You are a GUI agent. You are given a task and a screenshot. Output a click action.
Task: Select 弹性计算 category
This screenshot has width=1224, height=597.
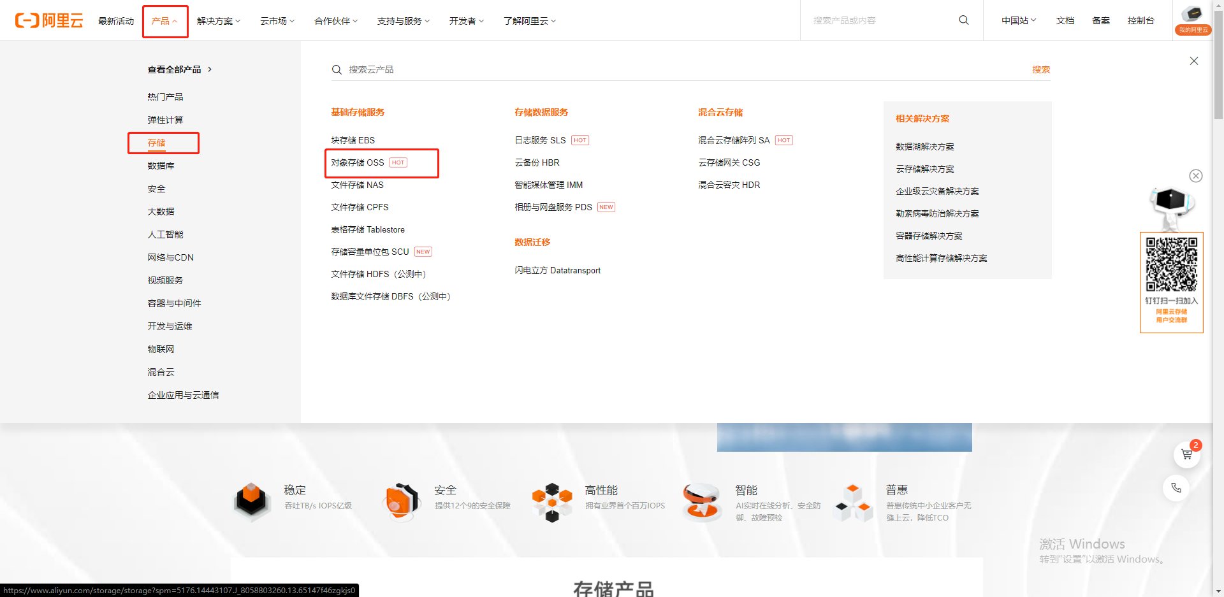pos(165,120)
